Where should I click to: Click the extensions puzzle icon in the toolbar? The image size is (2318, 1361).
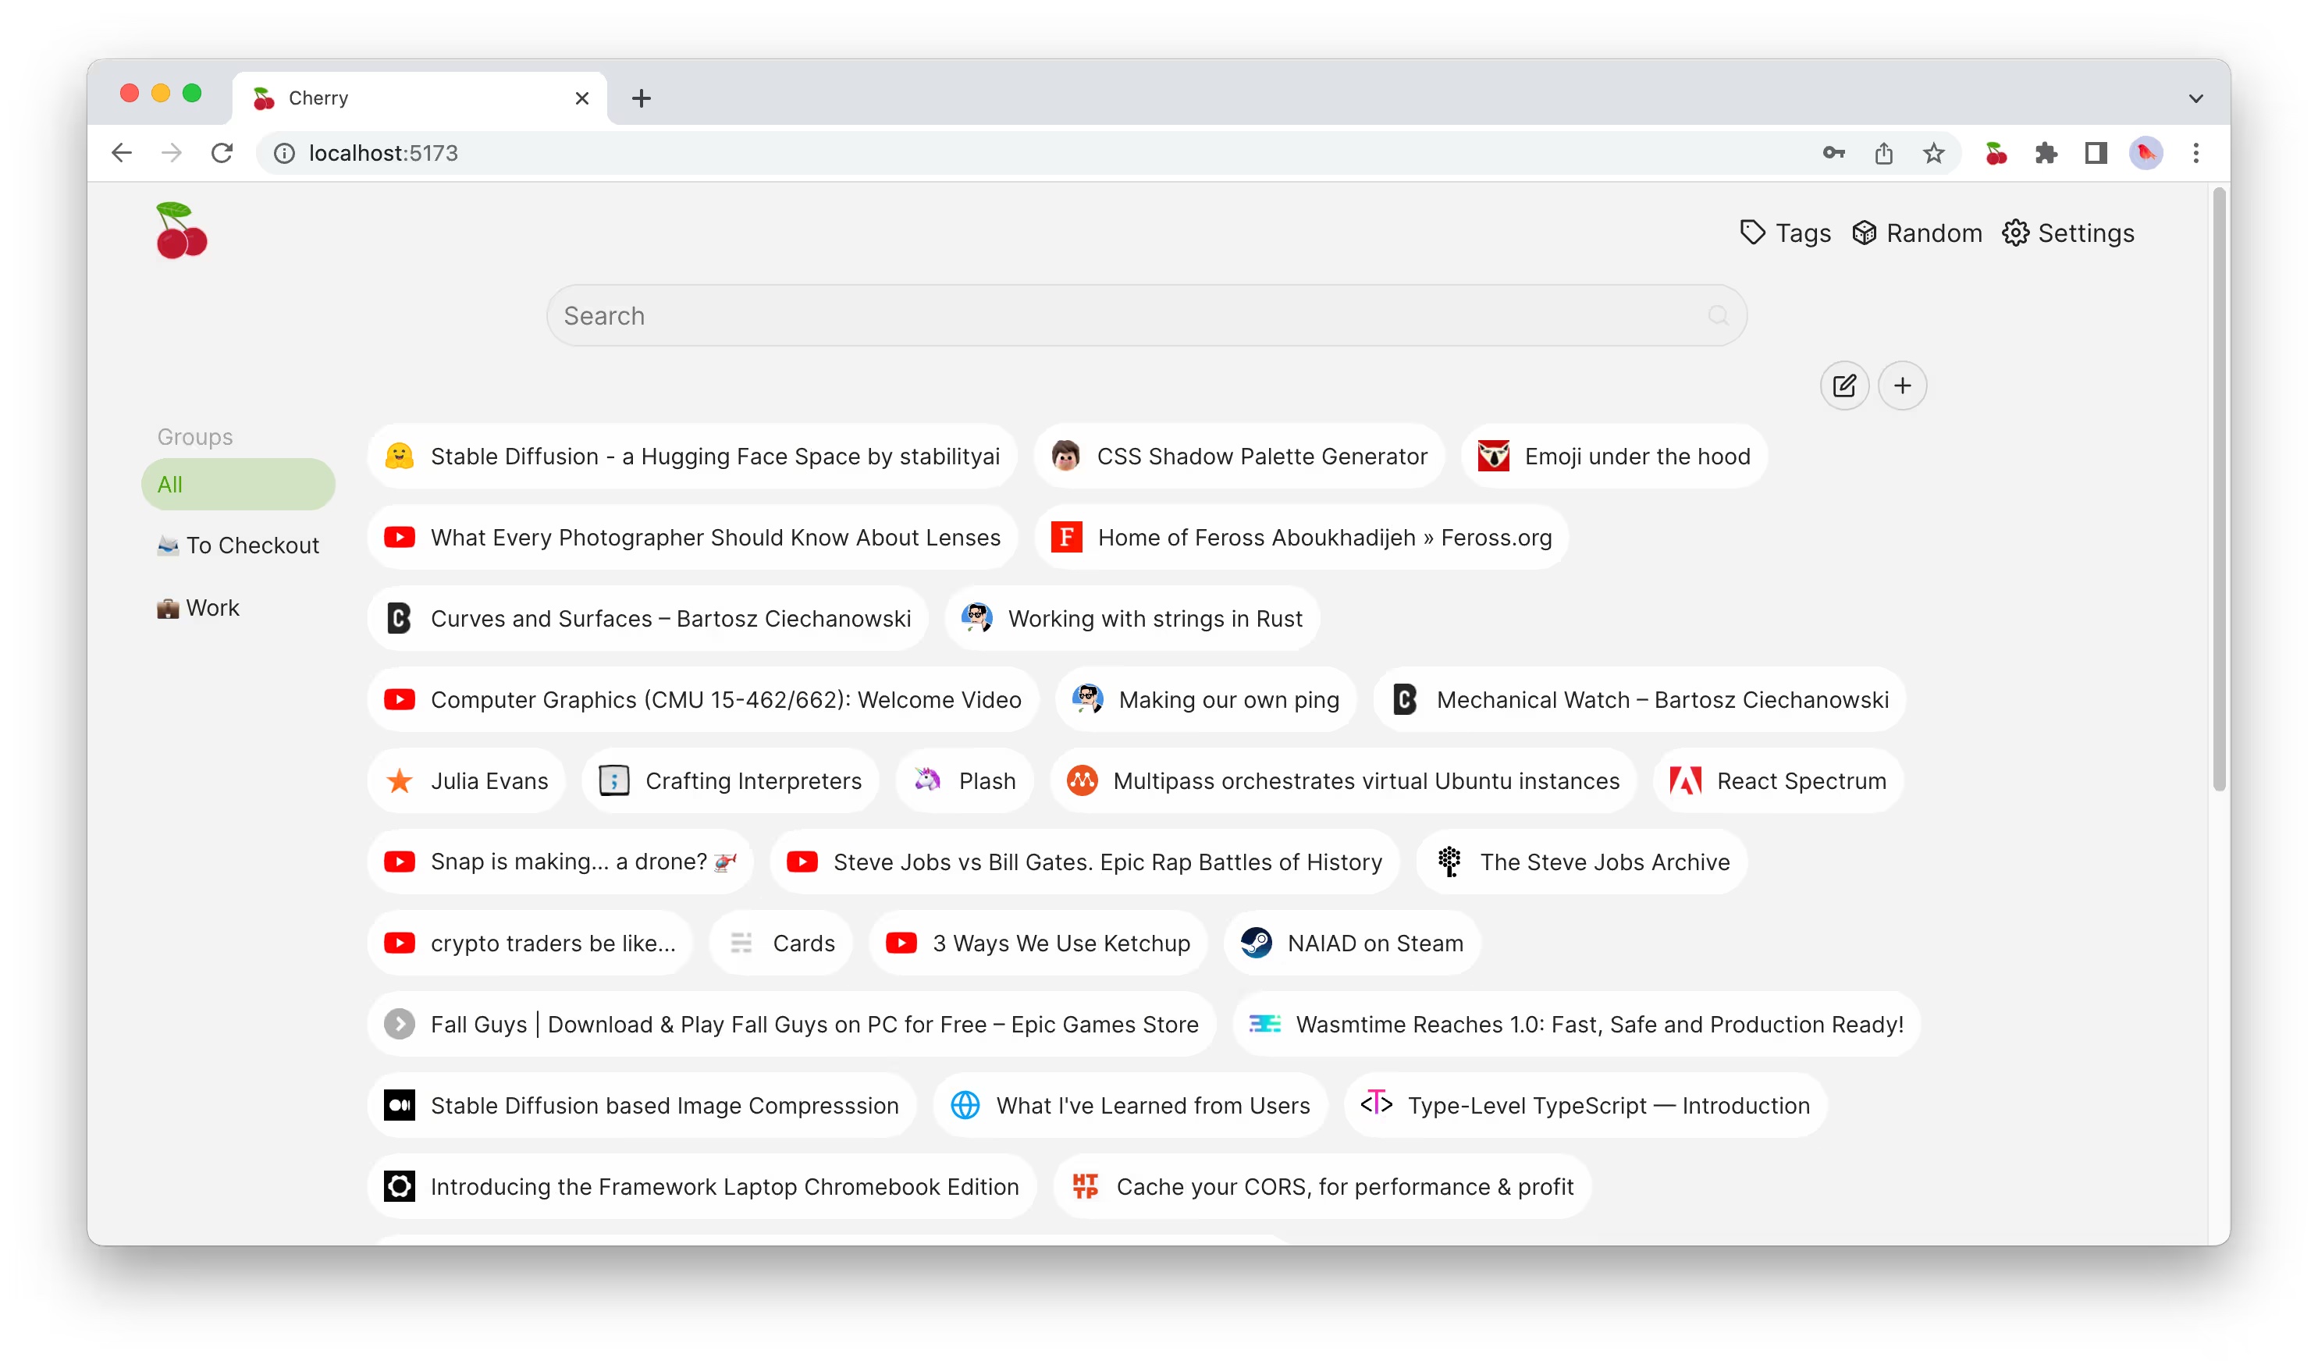tap(2046, 153)
